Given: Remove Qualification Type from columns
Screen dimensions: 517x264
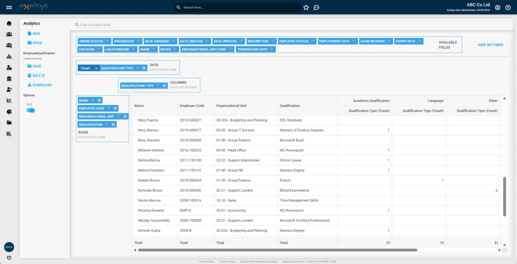Looking at the screenshot, I should tap(164, 86).
